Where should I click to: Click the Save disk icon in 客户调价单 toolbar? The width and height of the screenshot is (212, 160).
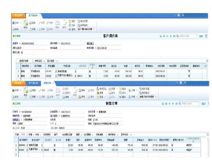click(x=58, y=22)
